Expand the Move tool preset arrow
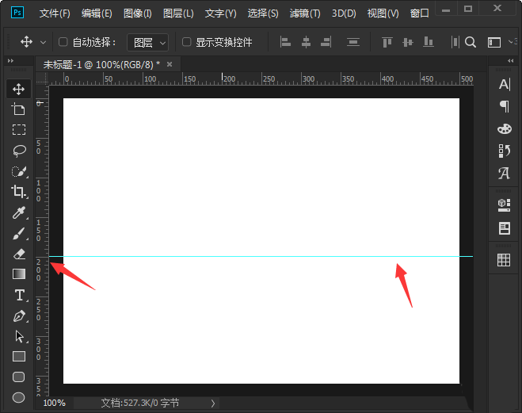The image size is (522, 413). tap(43, 43)
